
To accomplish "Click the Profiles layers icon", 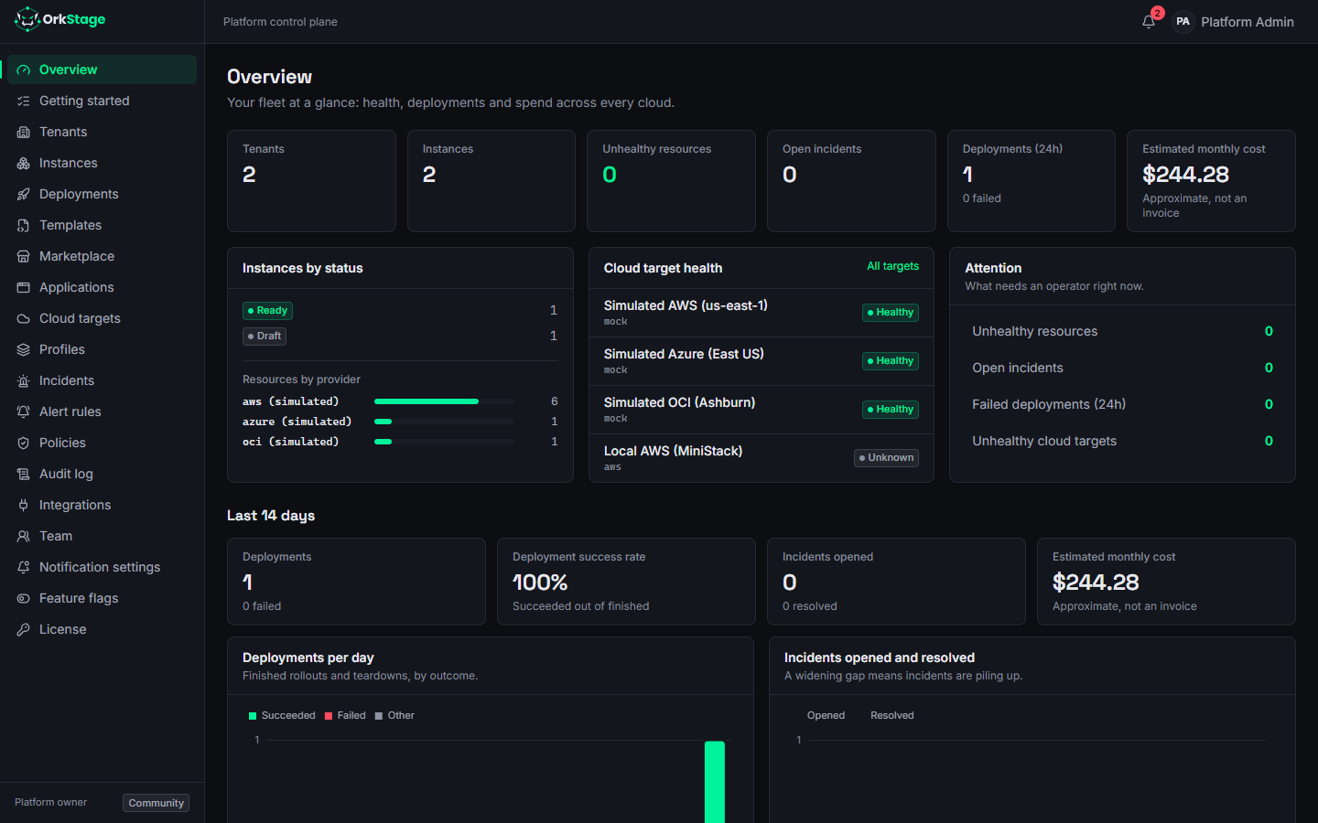I will click(23, 349).
